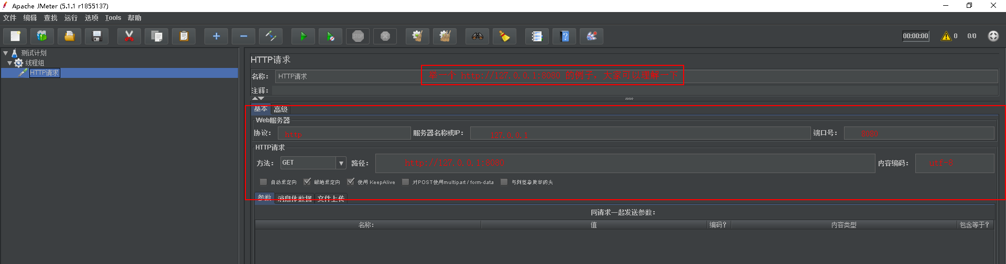The image size is (1006, 264).
Task: Click the 包含等于? column header
Action: pos(975,225)
